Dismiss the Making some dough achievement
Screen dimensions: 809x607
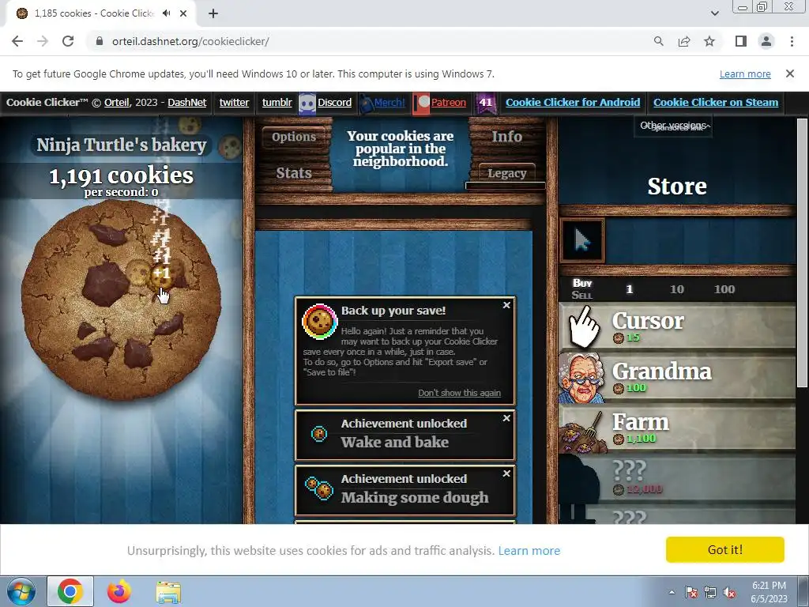click(x=506, y=473)
